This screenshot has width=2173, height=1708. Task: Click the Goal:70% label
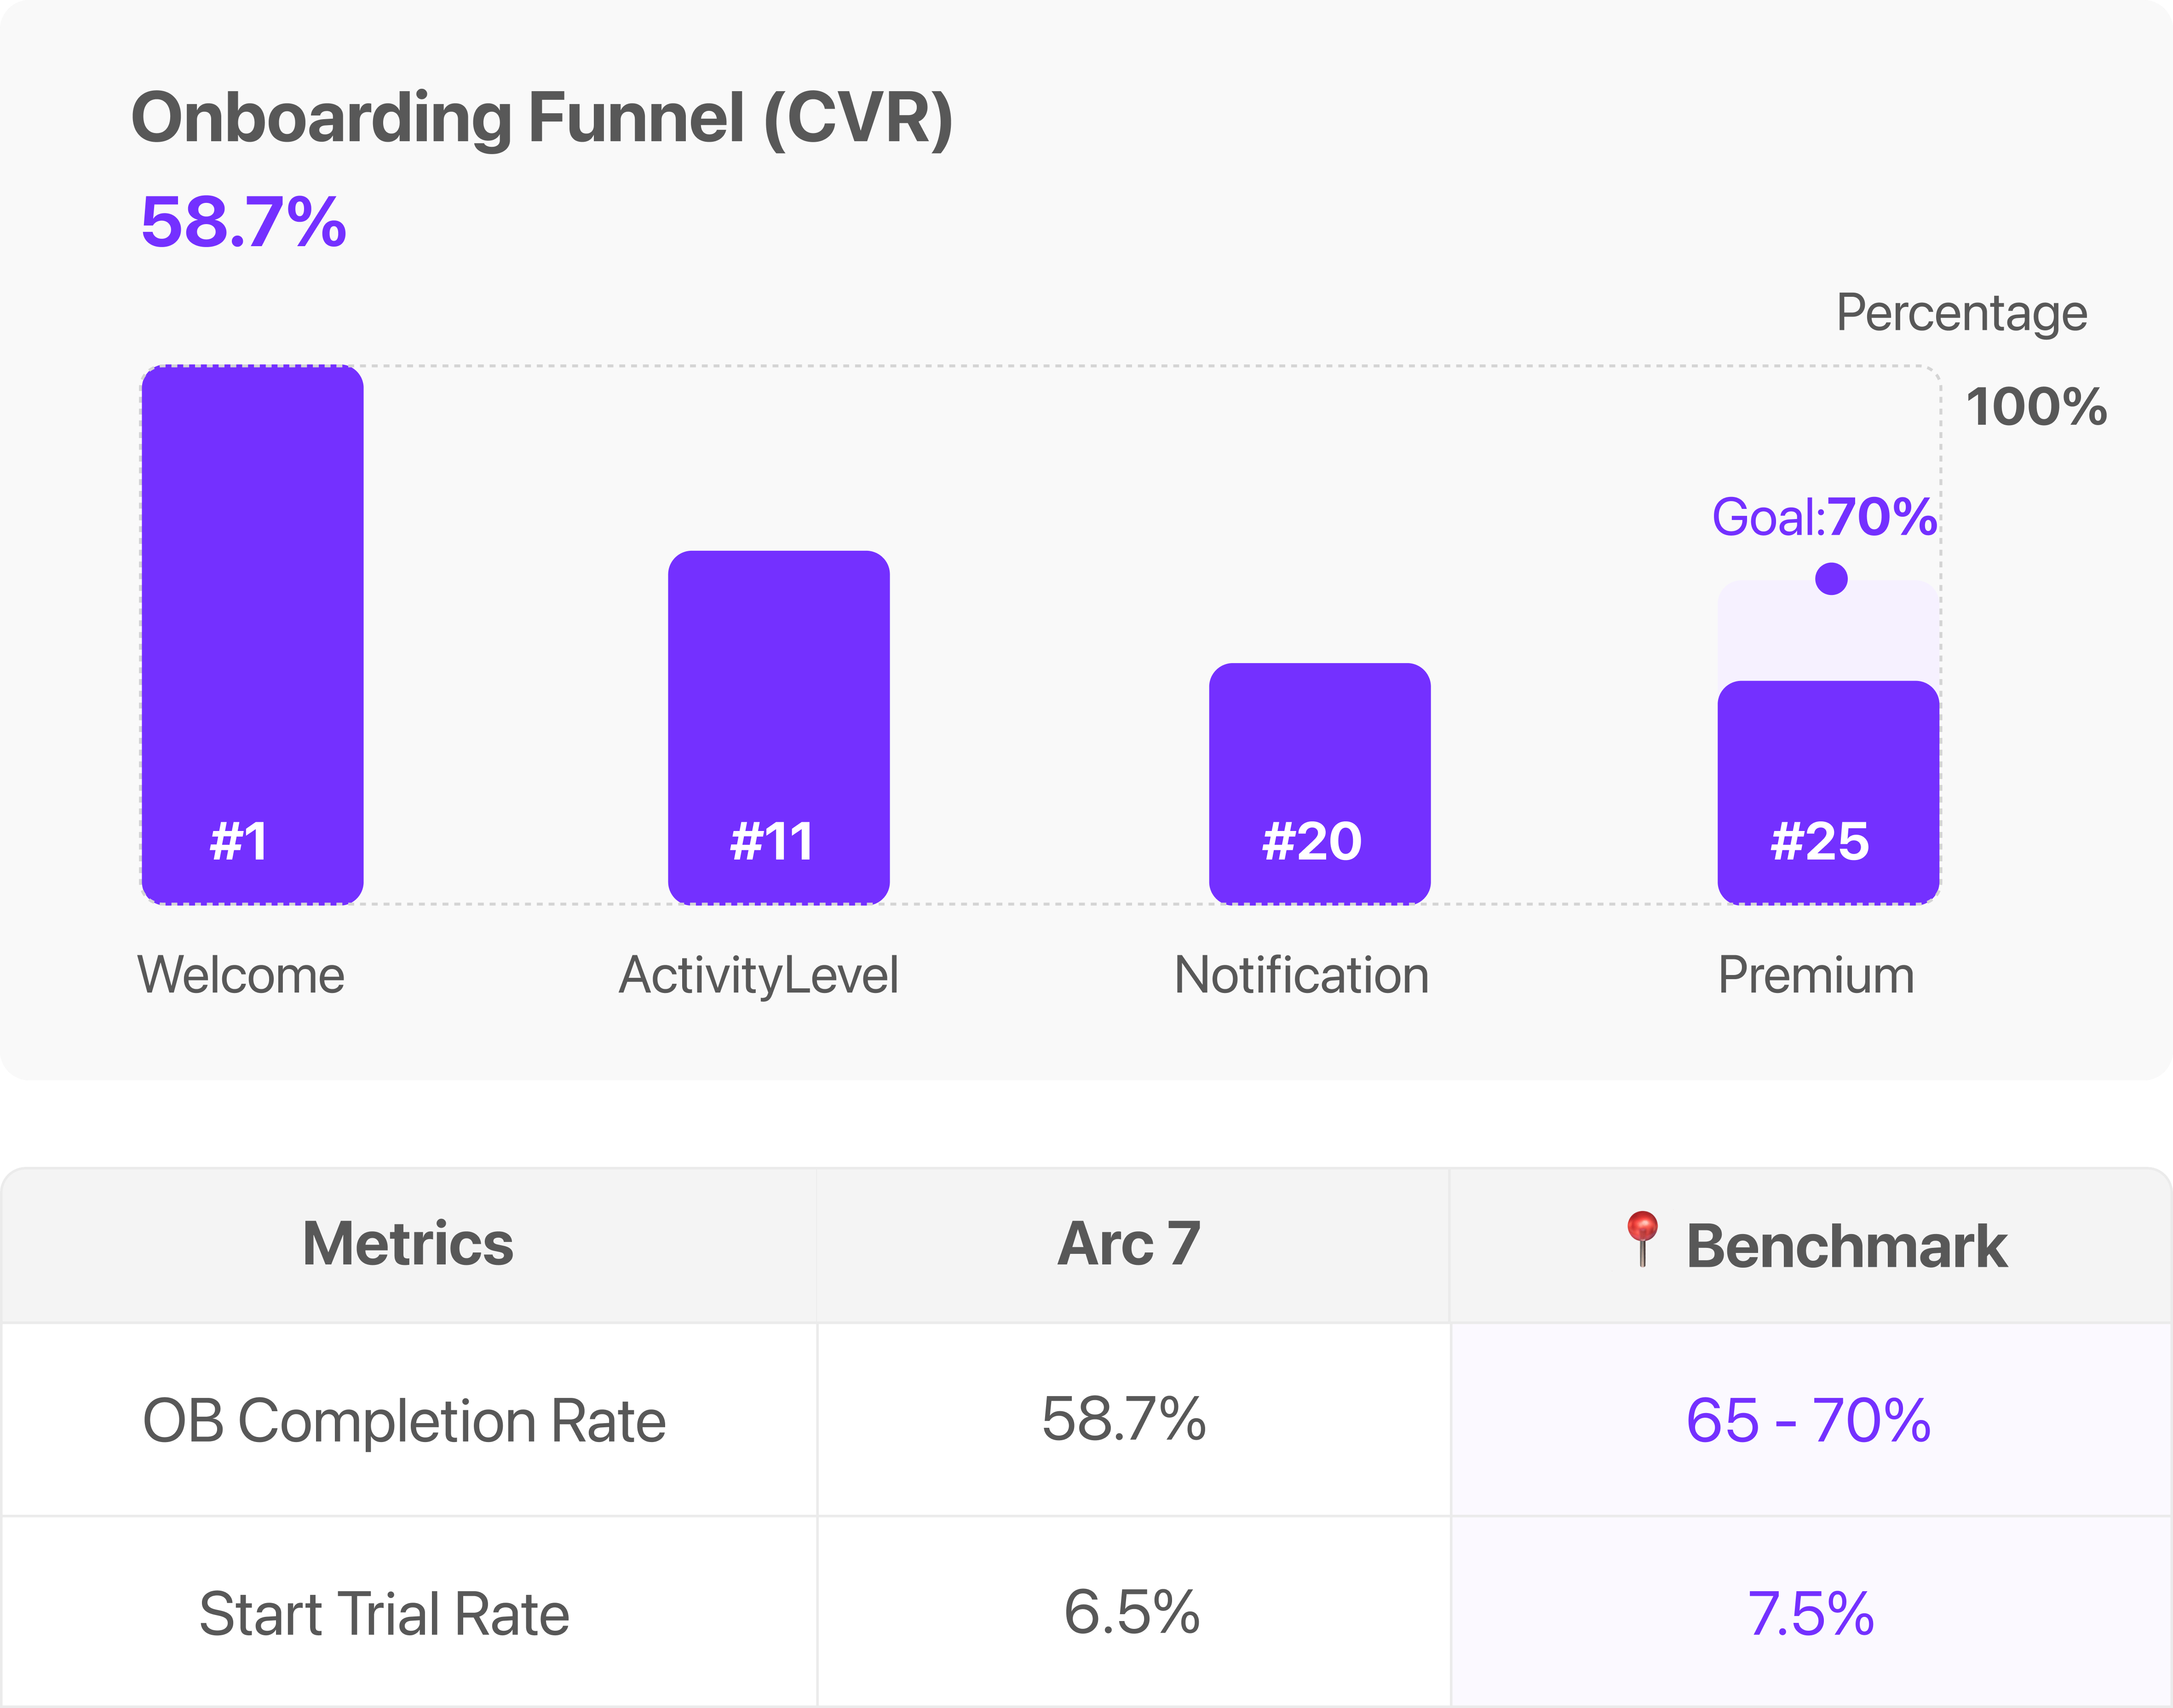[1825, 517]
